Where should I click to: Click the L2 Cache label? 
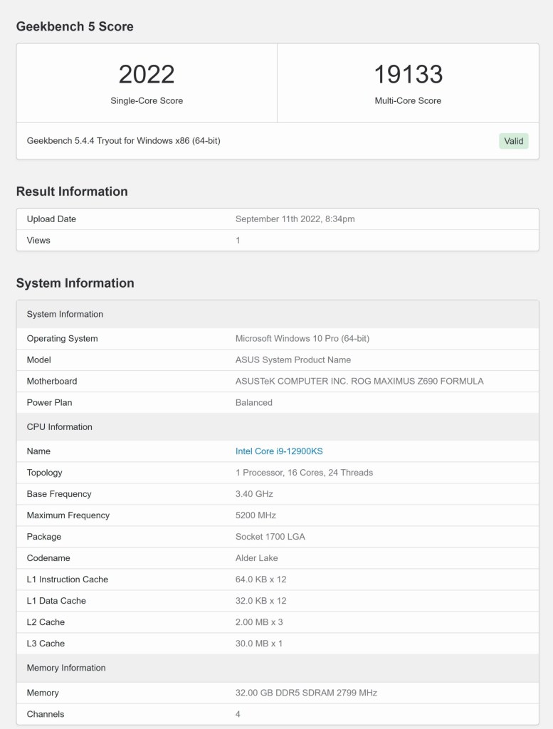click(x=46, y=622)
